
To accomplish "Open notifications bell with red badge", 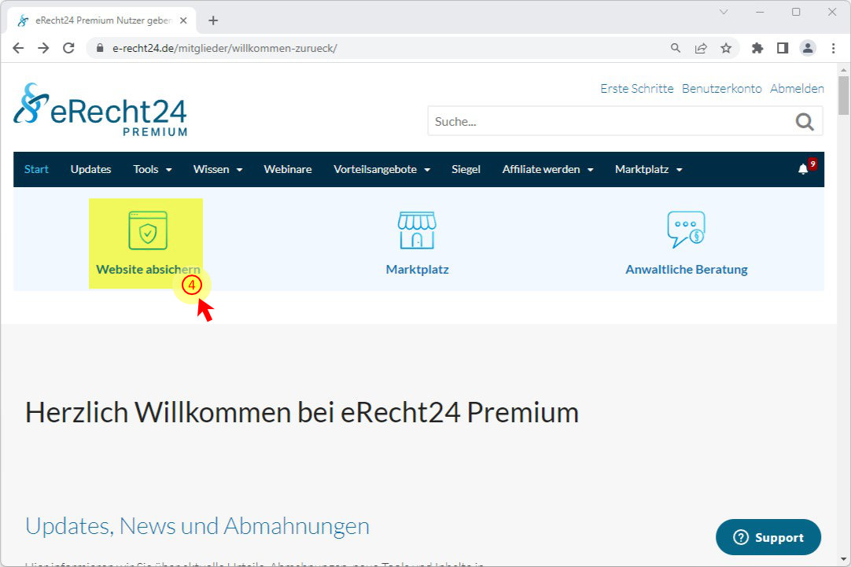I will tap(806, 168).
